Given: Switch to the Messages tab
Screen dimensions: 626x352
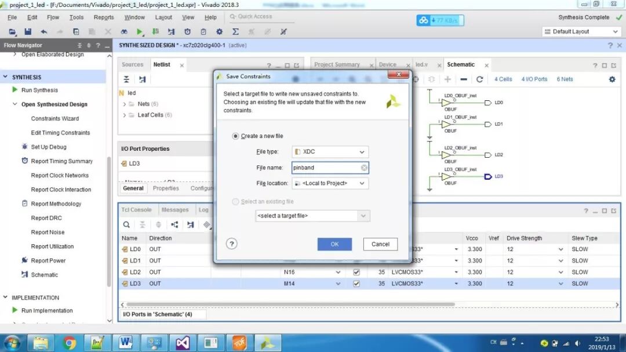Looking at the screenshot, I should [175, 210].
